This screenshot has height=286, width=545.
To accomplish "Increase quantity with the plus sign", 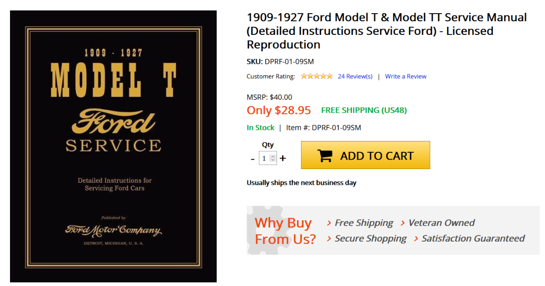I will [283, 158].
